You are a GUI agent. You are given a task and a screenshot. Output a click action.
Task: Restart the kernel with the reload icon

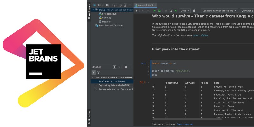click(170, 11)
